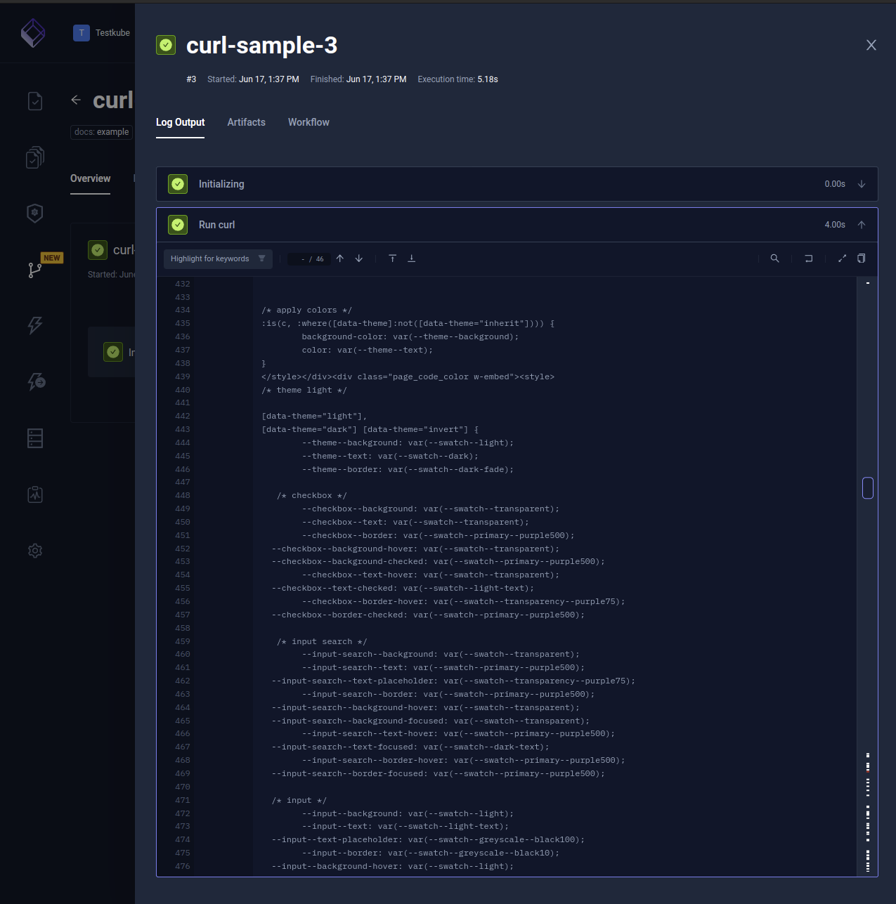This screenshot has height=904, width=896.
Task: Jump to the bottom of the logs
Action: [411, 258]
